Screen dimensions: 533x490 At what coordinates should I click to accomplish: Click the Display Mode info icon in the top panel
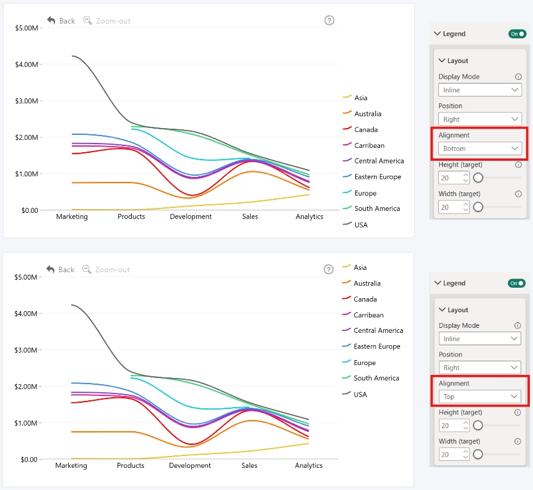pyautogui.click(x=518, y=77)
